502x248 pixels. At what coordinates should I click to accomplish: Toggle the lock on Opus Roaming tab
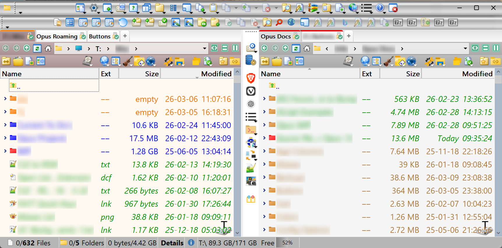(83, 36)
